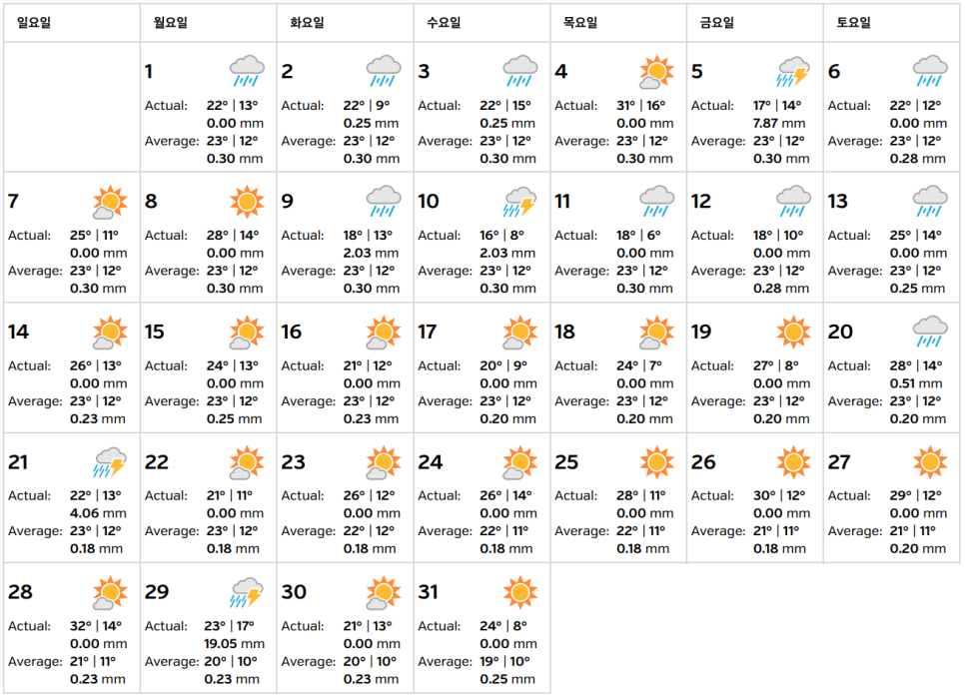Image resolution: width=965 pixels, height=699 pixels.
Task: Click the thunderstorm icon on day 29
Action: (x=247, y=592)
